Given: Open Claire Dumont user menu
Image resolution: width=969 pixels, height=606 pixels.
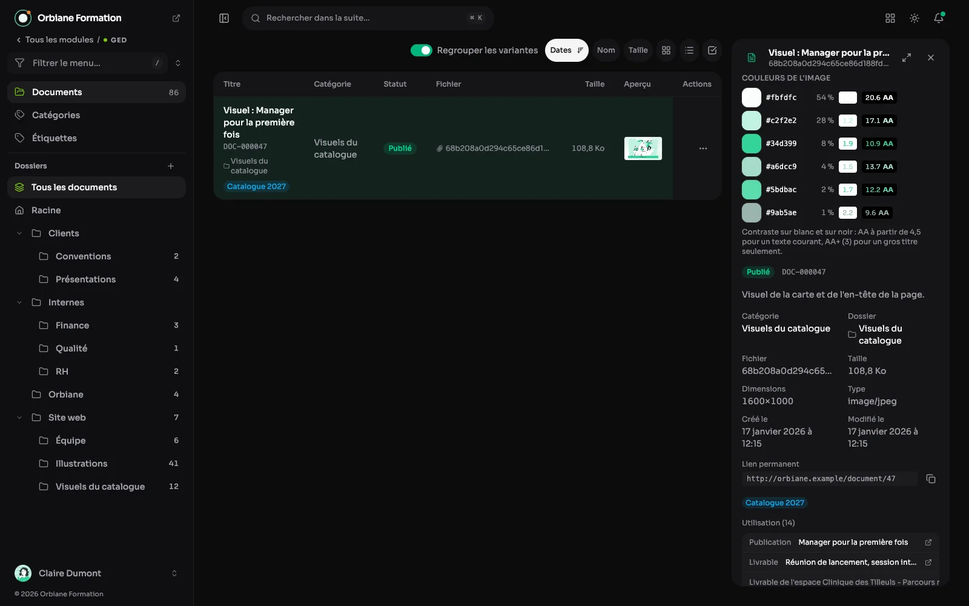Looking at the screenshot, I should point(97,573).
